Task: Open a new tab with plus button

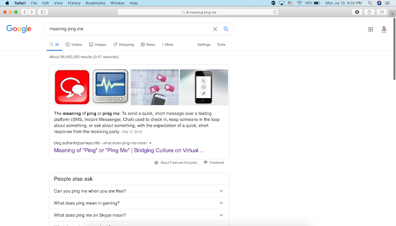Action: (x=392, y=14)
